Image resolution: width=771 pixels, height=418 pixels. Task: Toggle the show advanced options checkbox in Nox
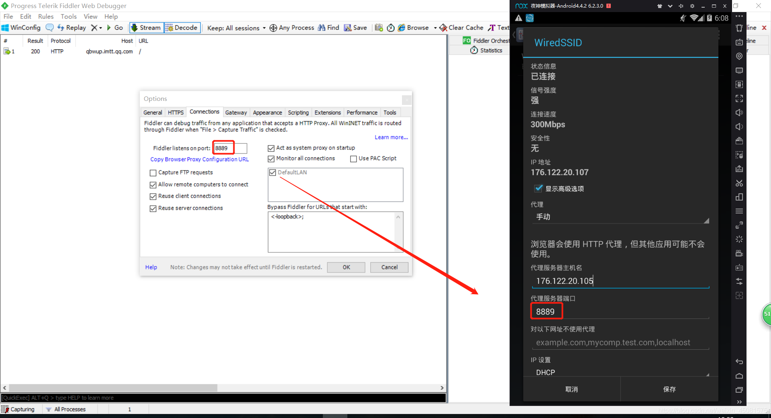tap(538, 189)
